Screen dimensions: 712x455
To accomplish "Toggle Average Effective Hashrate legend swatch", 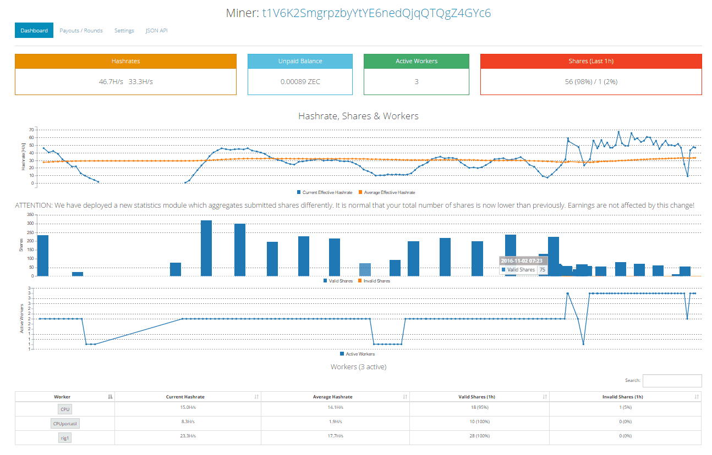I will pos(360,192).
